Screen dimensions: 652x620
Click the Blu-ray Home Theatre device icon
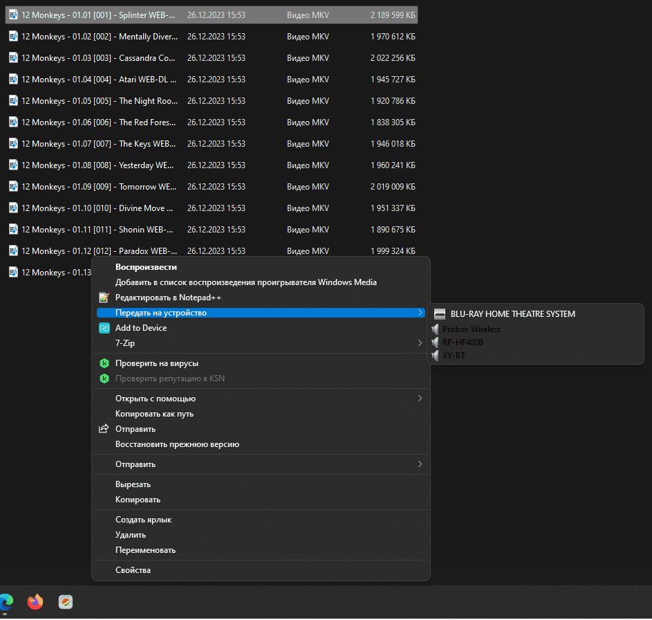(x=440, y=313)
